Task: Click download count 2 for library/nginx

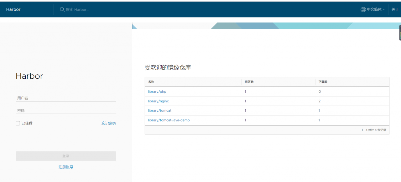Action: [319, 101]
